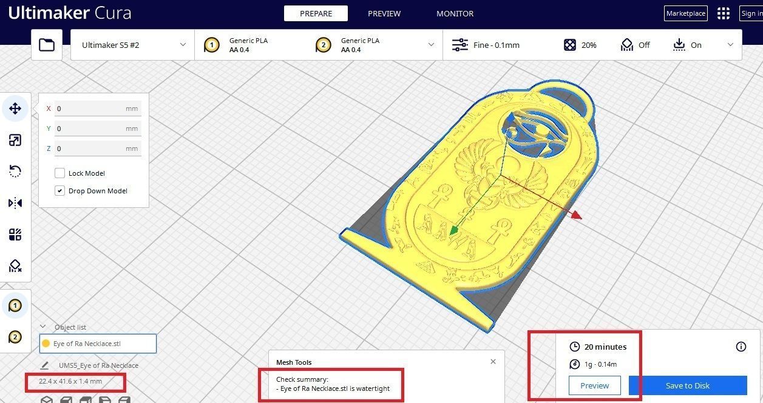Screen dimensions: 763x403
Task: Click the 20% infill value
Action: [589, 45]
